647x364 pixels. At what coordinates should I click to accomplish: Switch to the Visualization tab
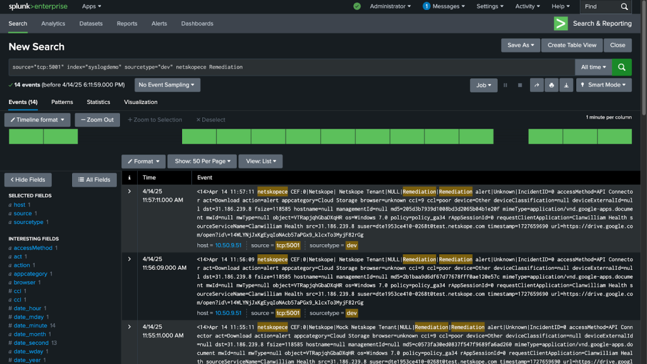(x=141, y=102)
